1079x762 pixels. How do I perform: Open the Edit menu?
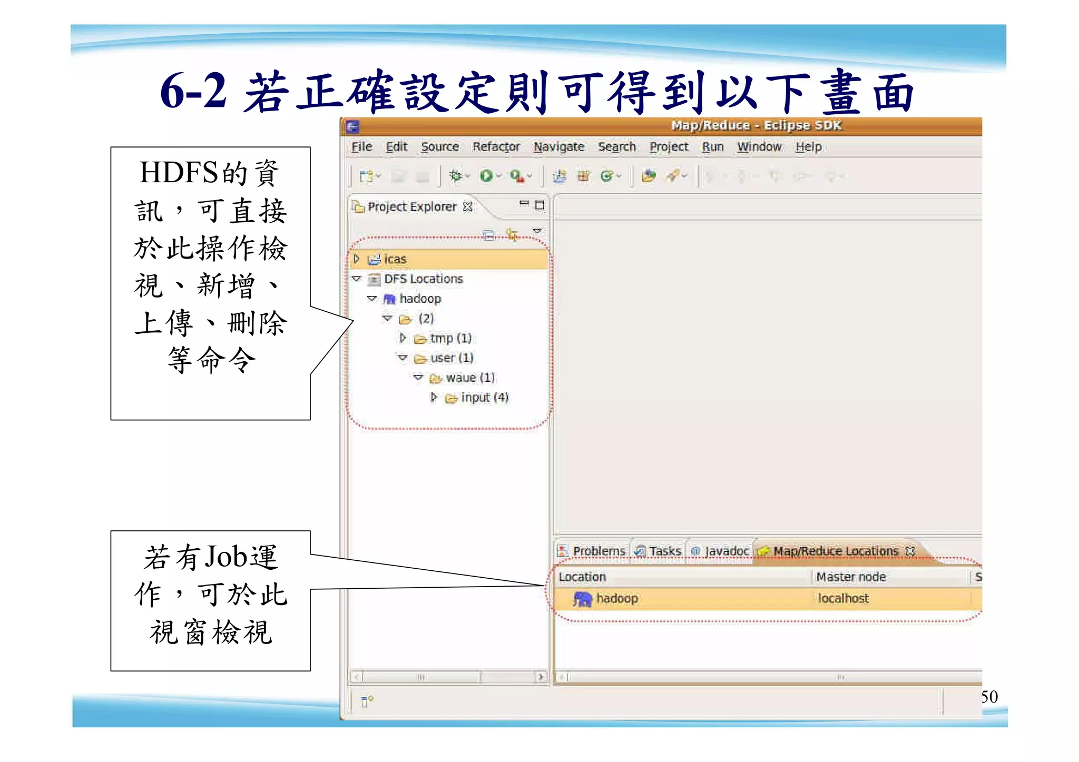pyautogui.click(x=397, y=147)
